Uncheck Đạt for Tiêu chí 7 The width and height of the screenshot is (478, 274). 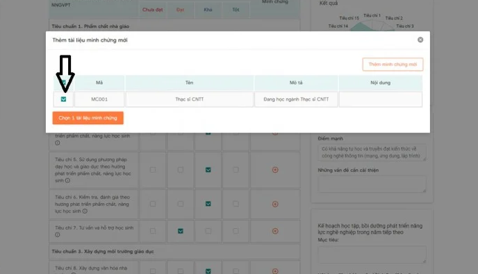pos(181,231)
